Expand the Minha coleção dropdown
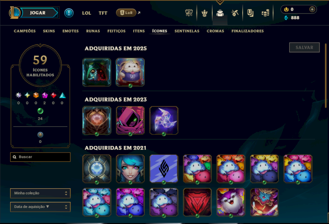This screenshot has height=224, width=329. point(40,193)
